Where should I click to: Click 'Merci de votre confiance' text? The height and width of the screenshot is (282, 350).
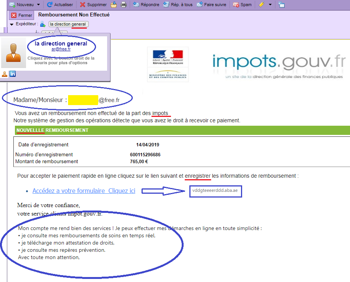pos(49,205)
